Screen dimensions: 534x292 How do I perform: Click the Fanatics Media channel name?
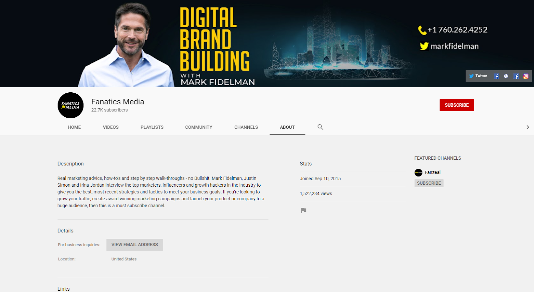118,102
